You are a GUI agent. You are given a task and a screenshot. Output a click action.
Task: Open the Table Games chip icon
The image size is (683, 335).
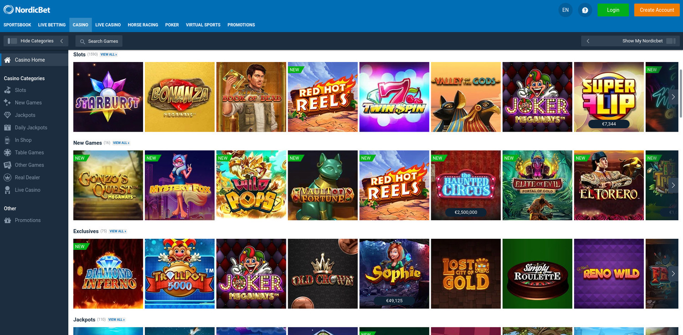[7, 153]
